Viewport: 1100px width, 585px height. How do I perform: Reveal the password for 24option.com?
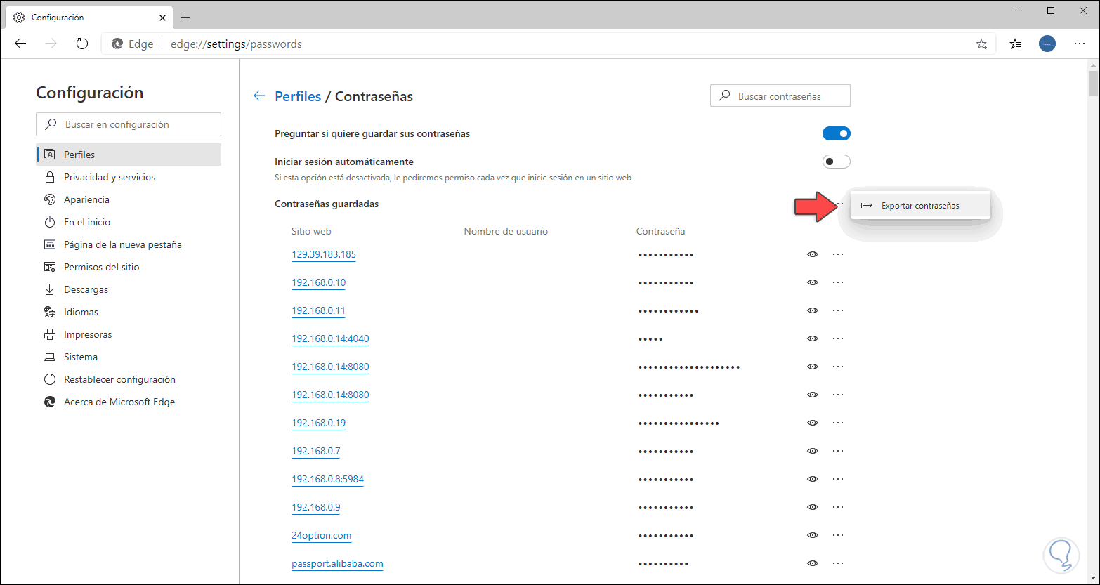[x=813, y=535]
